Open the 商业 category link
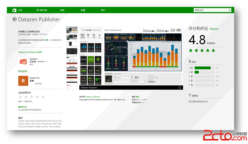The image size is (248, 144). click(x=138, y=97)
